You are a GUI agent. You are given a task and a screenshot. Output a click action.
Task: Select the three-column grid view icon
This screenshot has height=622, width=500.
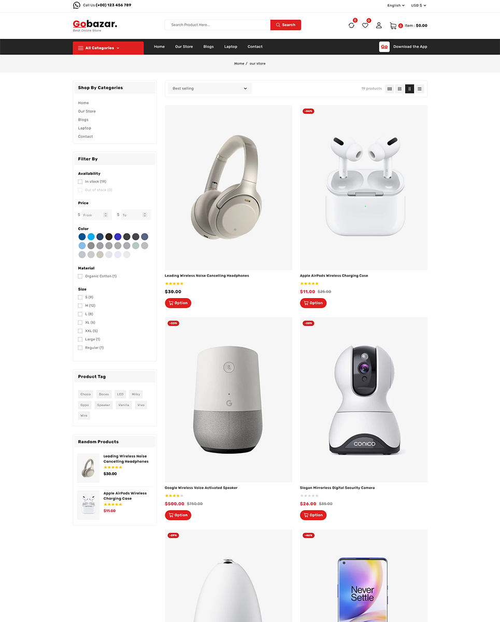(399, 89)
